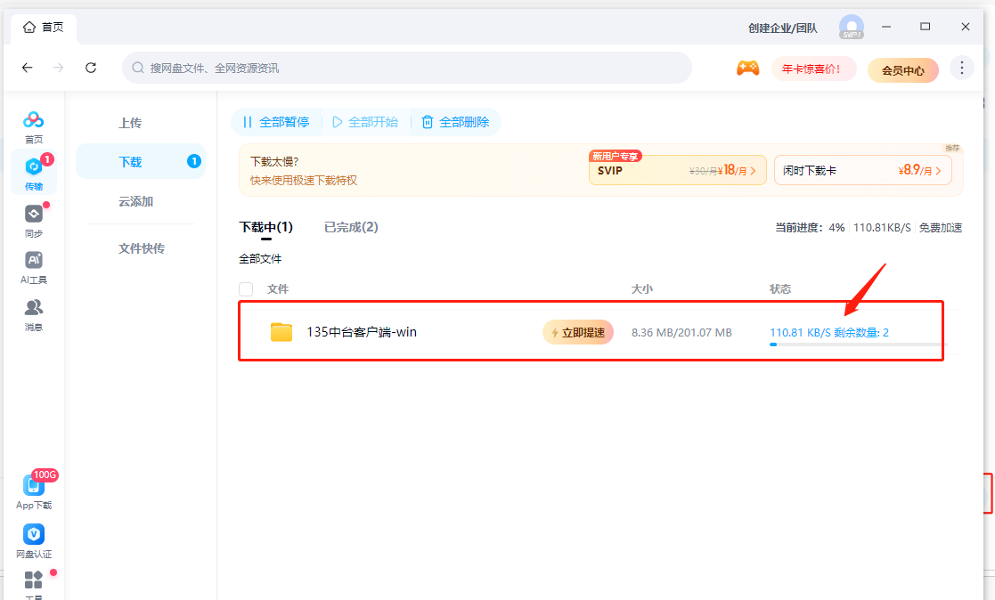Click the refresh icon beside navigation arrows
Image resolution: width=995 pixels, height=600 pixels.
click(x=91, y=68)
